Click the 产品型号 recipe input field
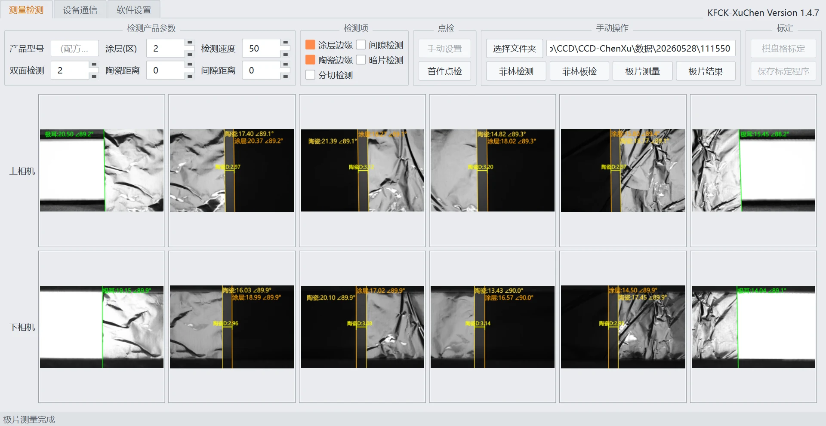 [75, 49]
